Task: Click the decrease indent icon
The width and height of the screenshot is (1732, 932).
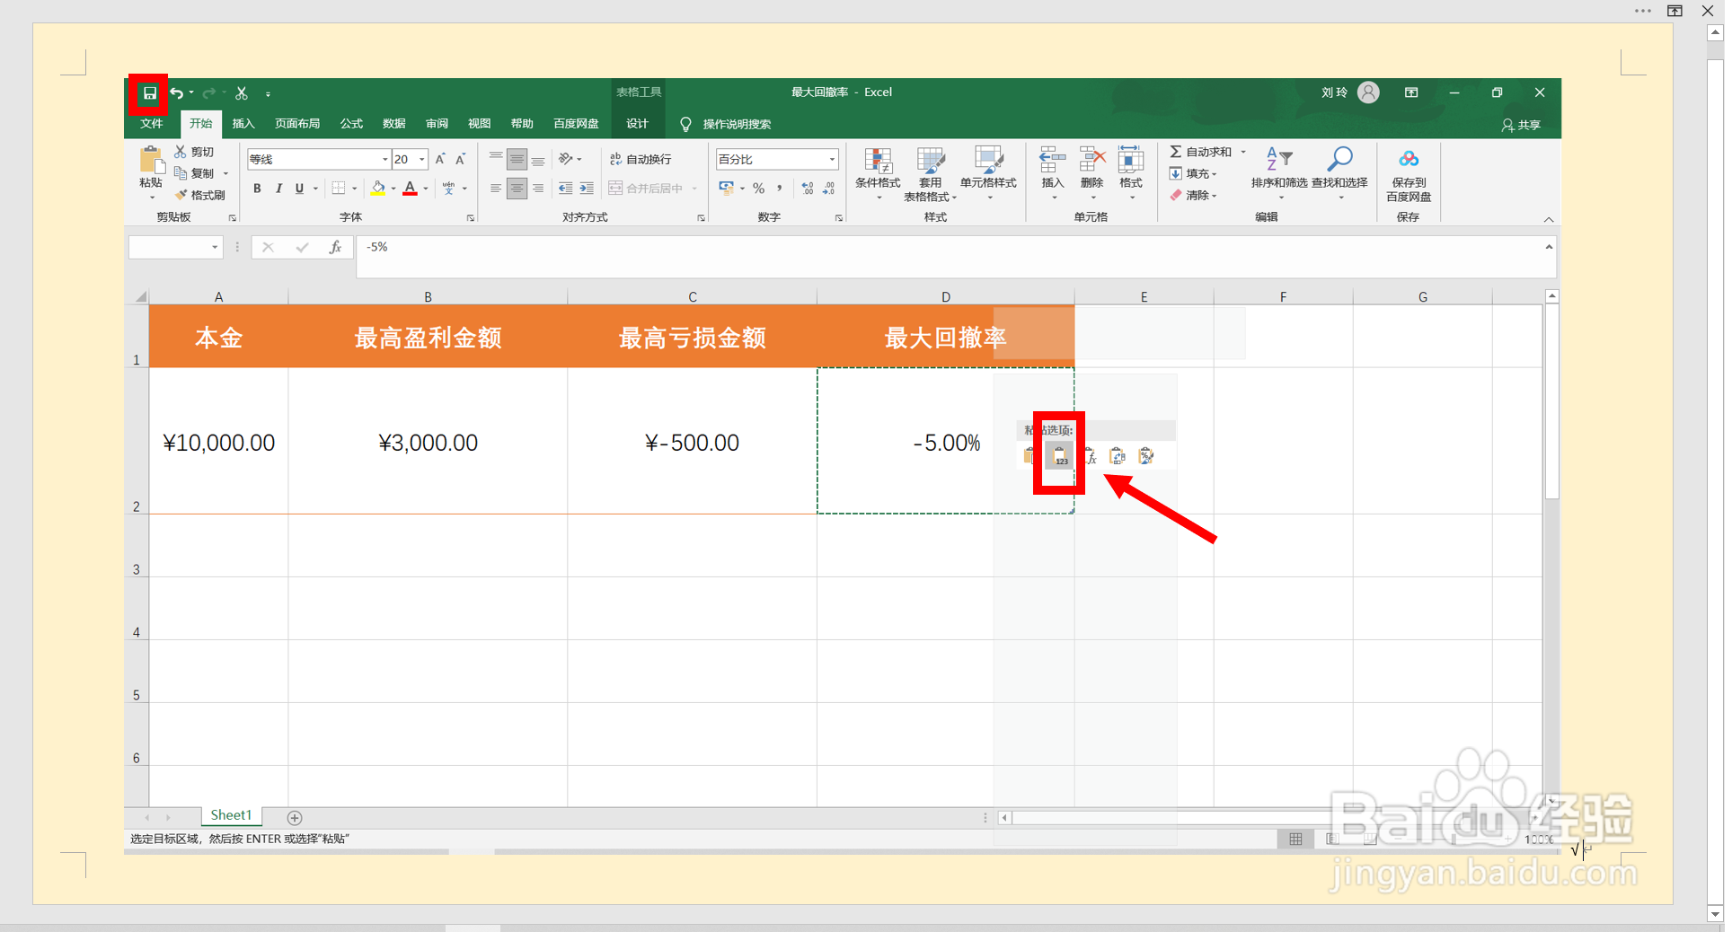Action: pyautogui.click(x=565, y=189)
